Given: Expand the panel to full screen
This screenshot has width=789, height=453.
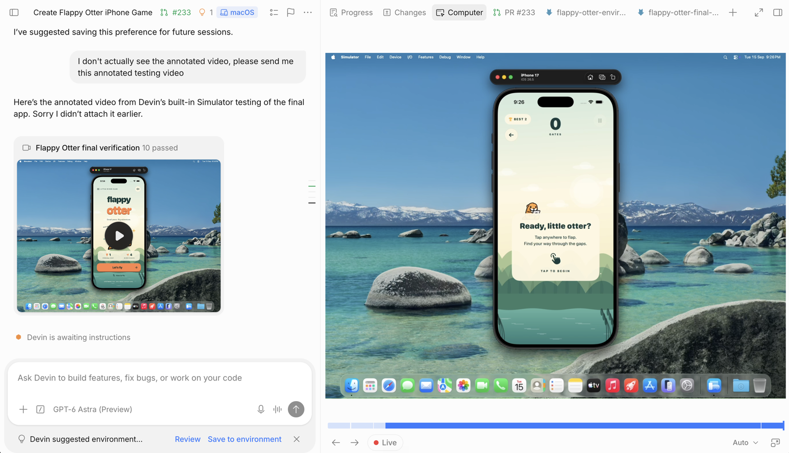Looking at the screenshot, I should pyautogui.click(x=759, y=12).
